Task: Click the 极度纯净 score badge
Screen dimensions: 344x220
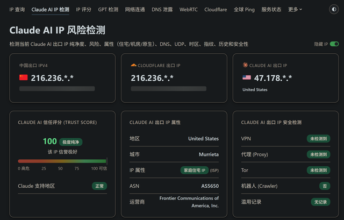Action: [70, 142]
